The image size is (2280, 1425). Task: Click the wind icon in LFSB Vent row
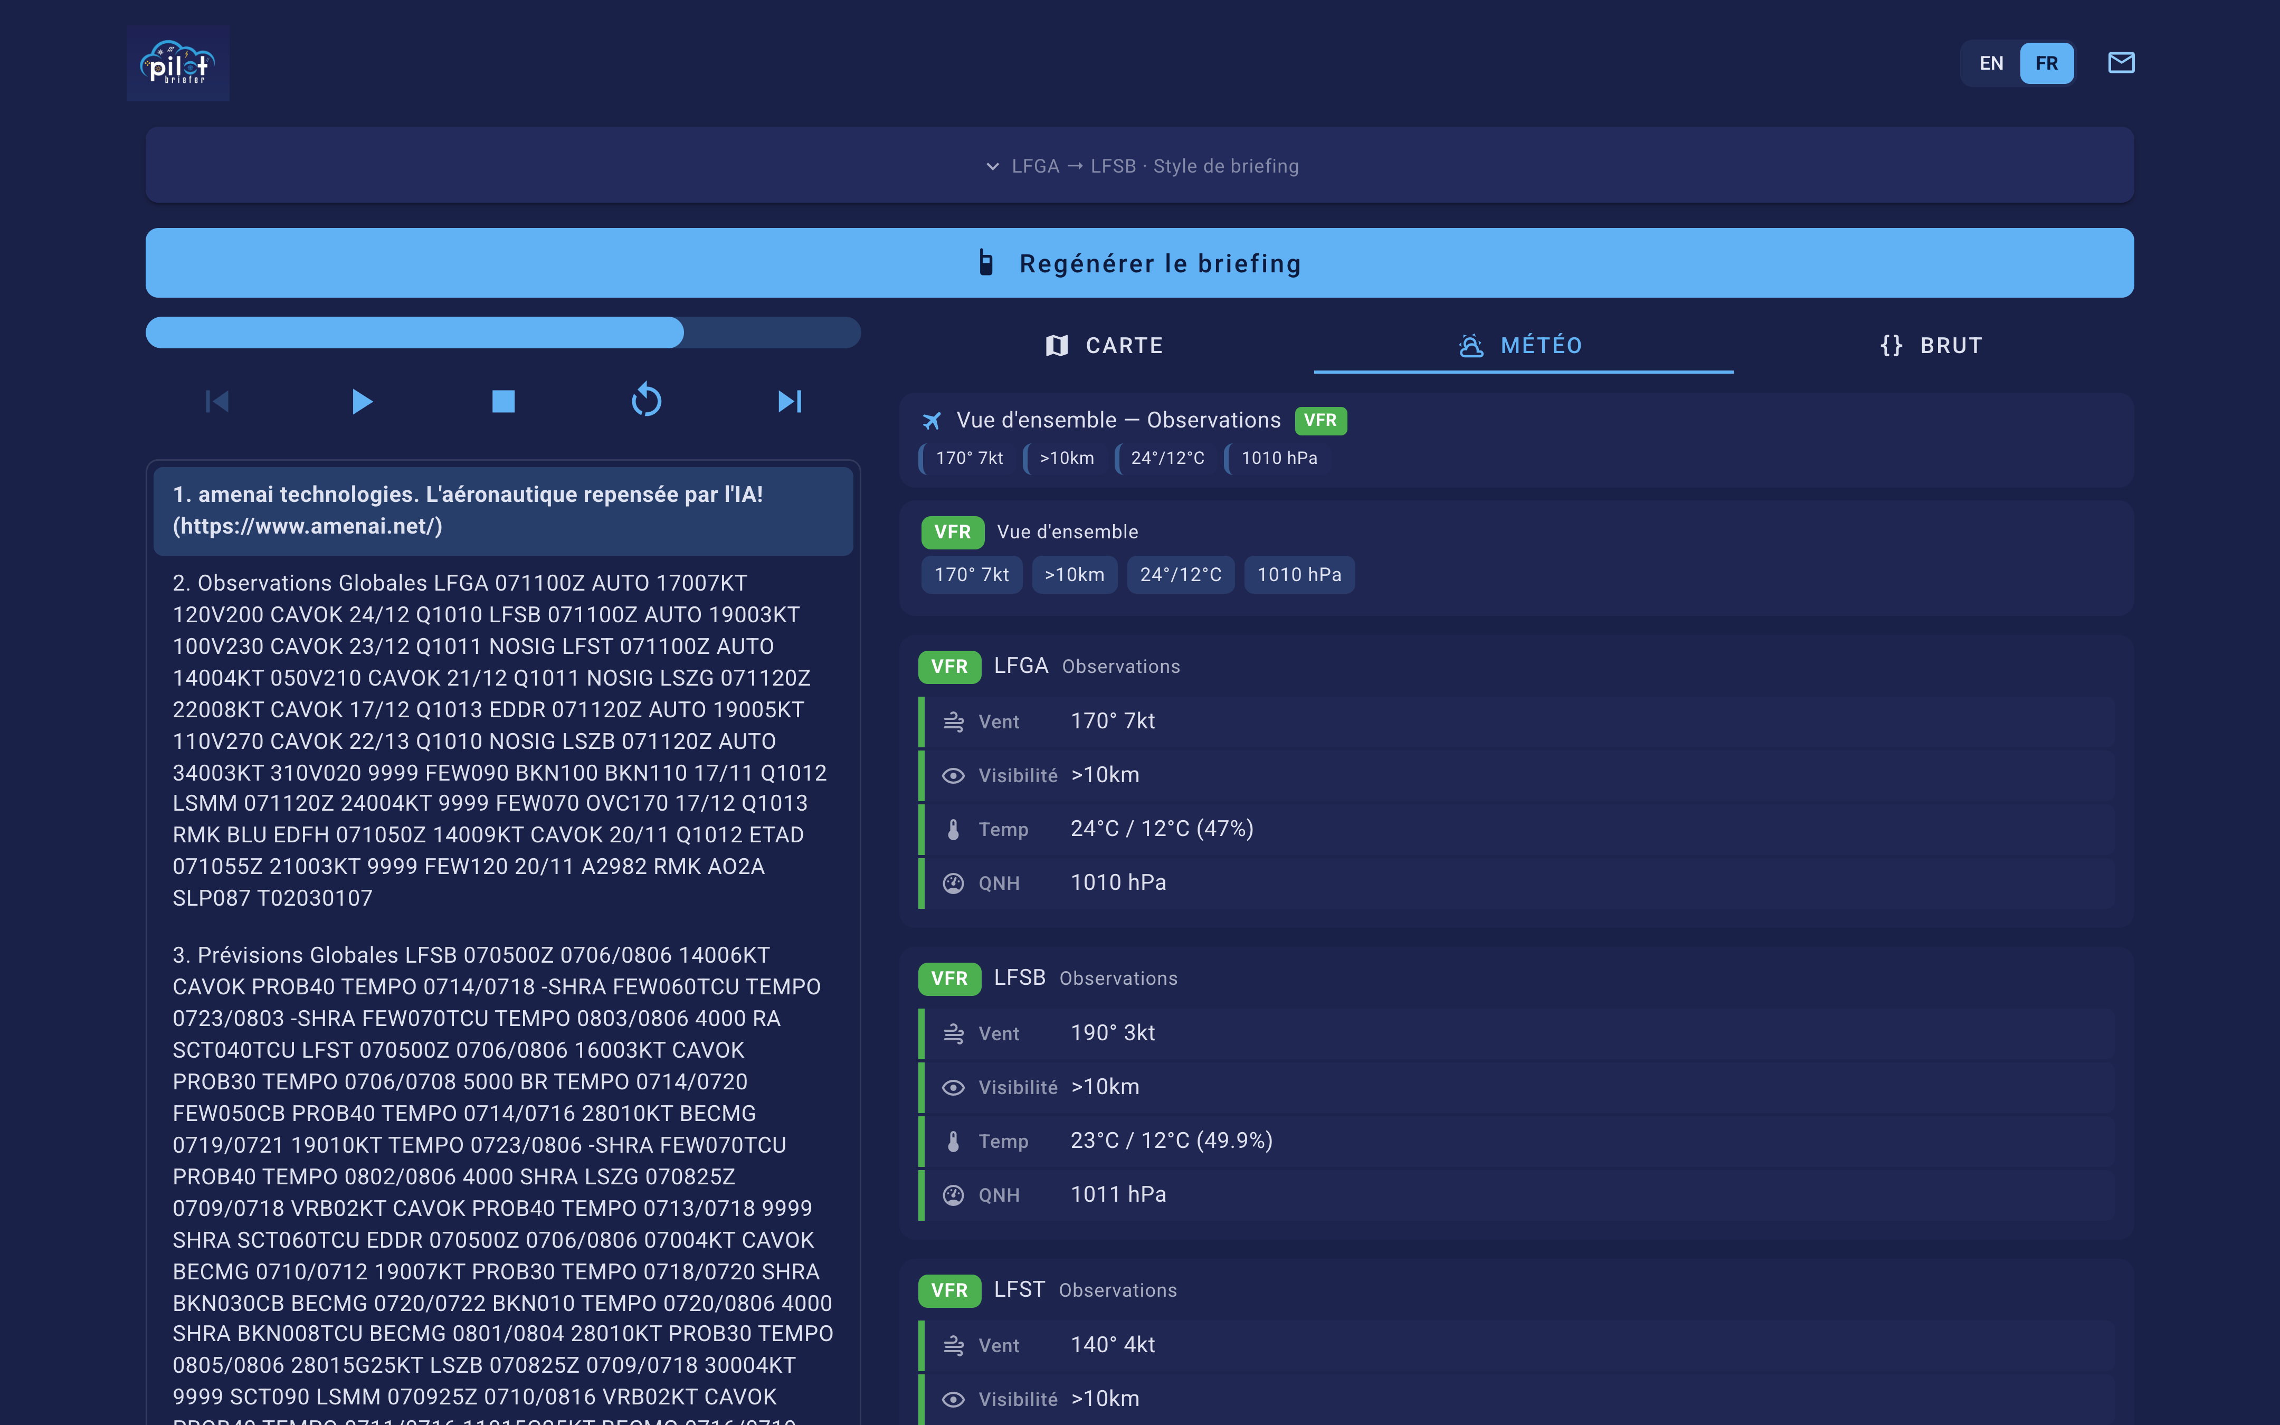[x=954, y=1034]
